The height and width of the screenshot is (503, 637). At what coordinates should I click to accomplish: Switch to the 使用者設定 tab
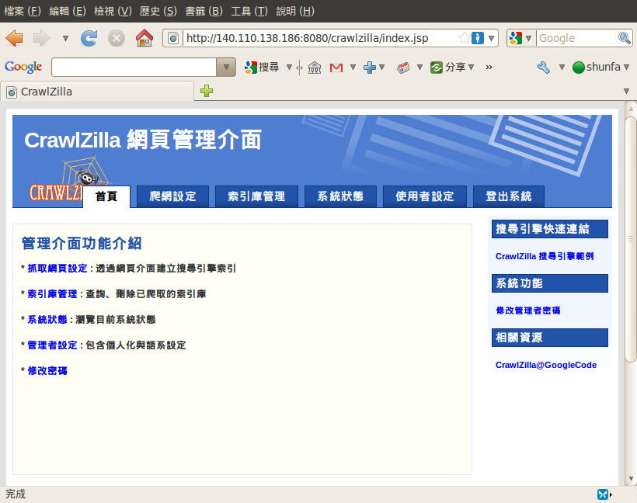[x=424, y=196]
